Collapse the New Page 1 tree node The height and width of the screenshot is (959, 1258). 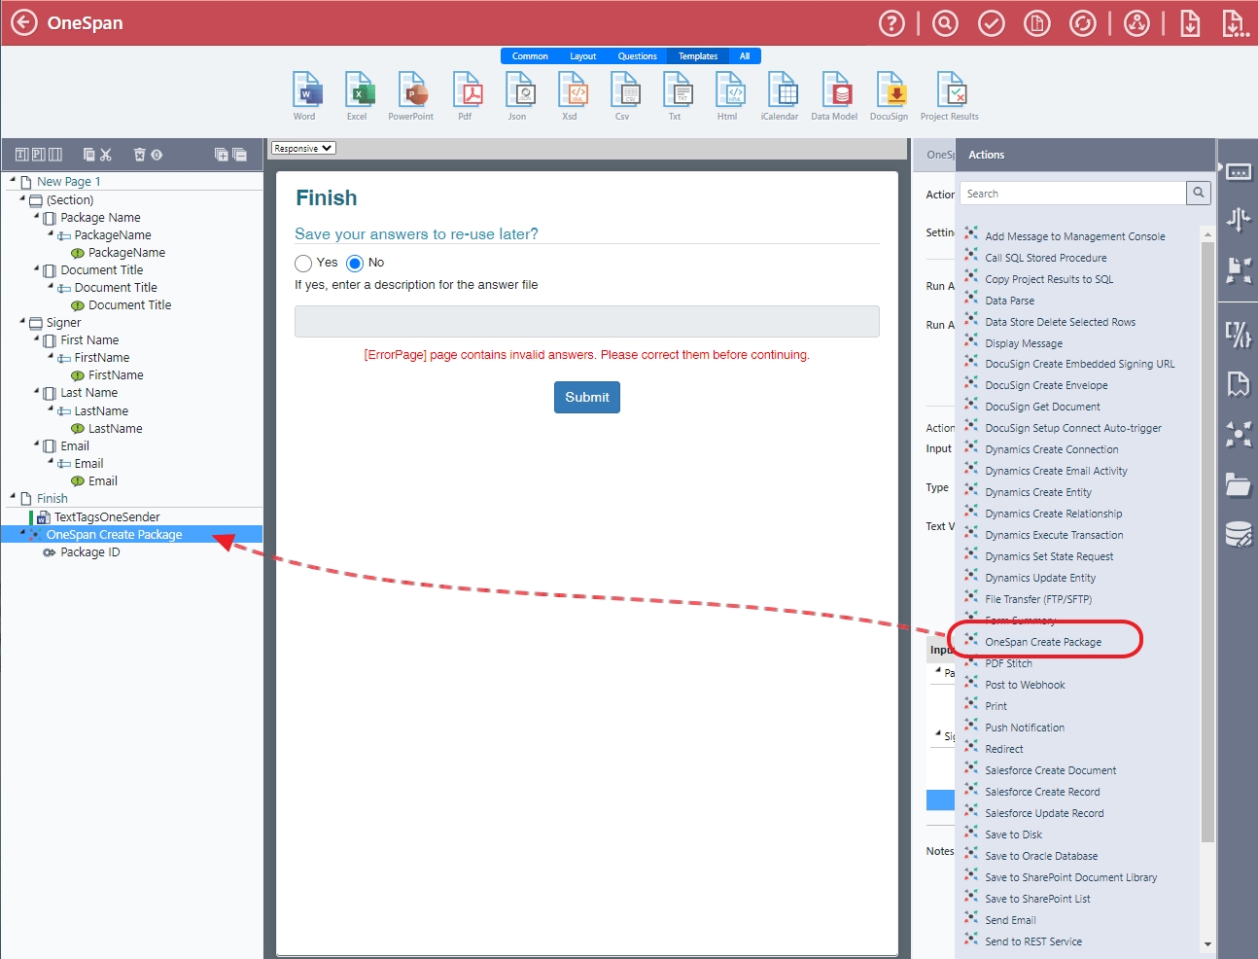click(13, 180)
